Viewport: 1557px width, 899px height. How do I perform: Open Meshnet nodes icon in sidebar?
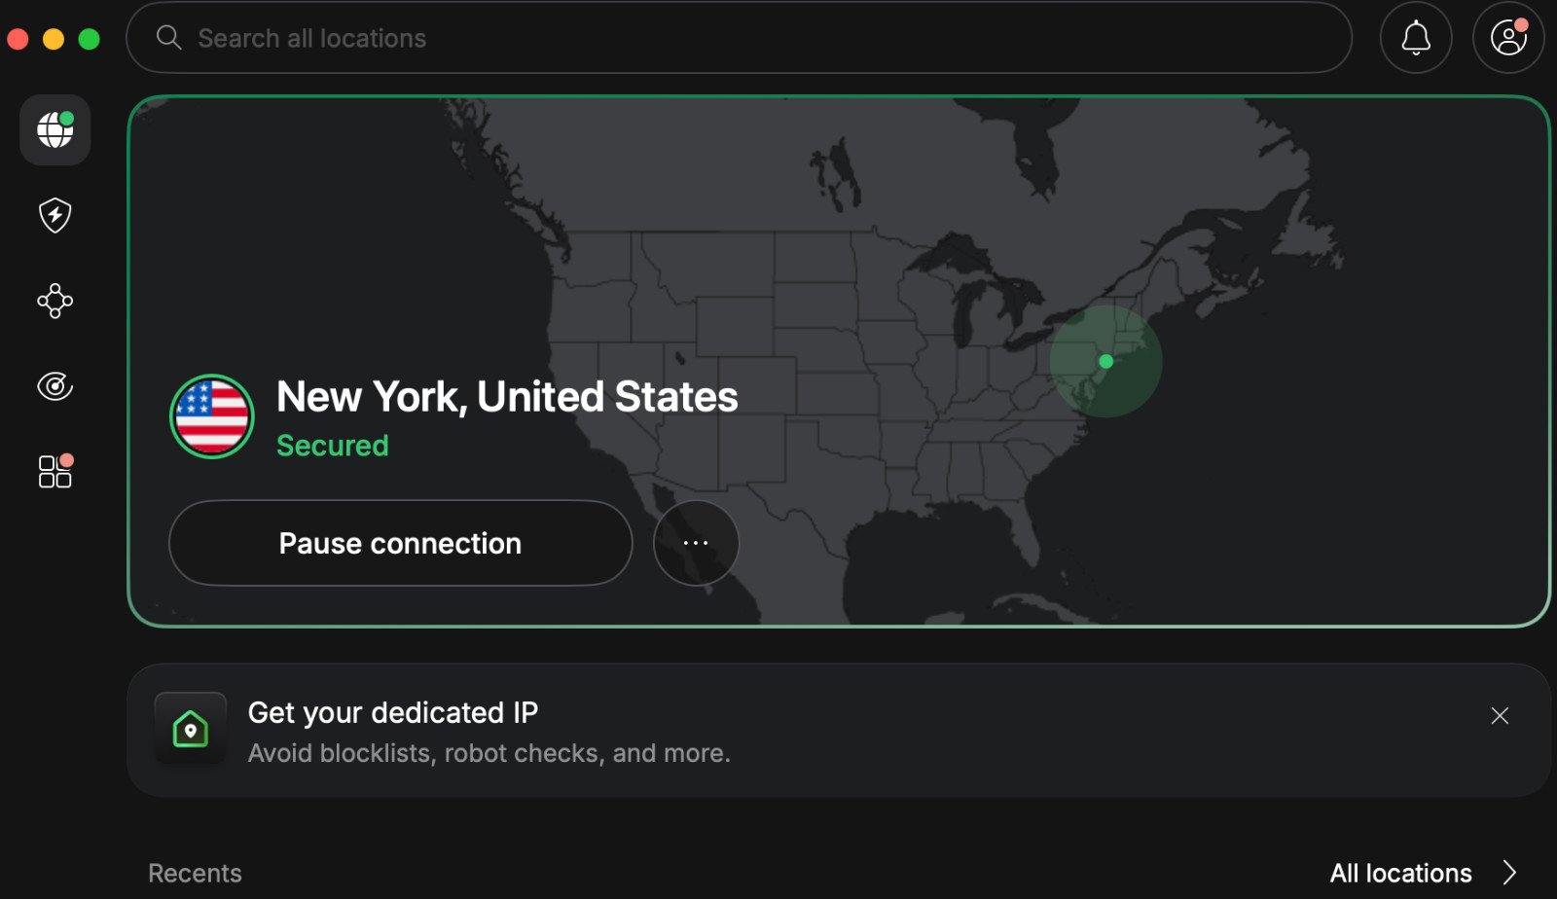click(55, 301)
